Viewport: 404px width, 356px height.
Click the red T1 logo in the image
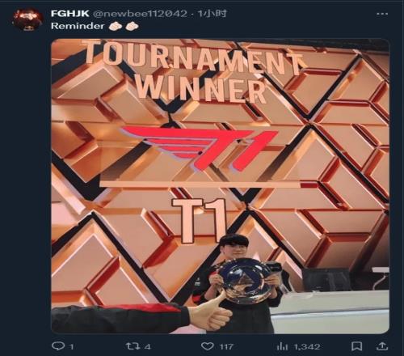point(200,148)
